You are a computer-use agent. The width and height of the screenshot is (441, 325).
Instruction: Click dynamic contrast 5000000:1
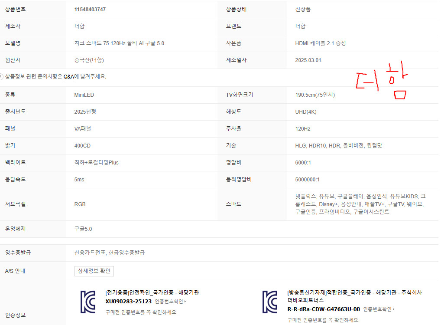pos(308,179)
